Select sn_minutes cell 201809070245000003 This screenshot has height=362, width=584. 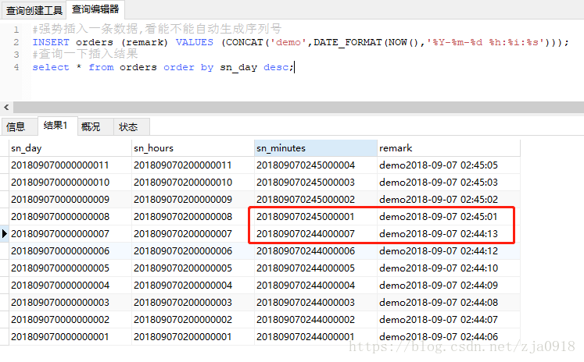tap(316, 183)
